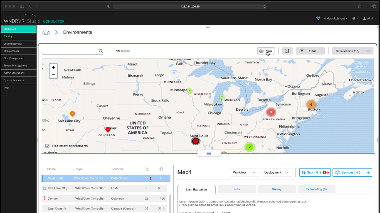Open the Workflow dropdown
Image resolution: width=380 pixels, height=213 pixels.
245,172
